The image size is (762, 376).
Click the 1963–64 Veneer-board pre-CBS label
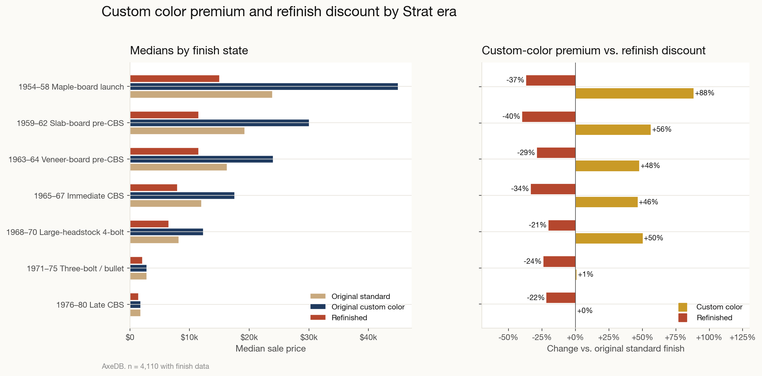tap(66, 159)
